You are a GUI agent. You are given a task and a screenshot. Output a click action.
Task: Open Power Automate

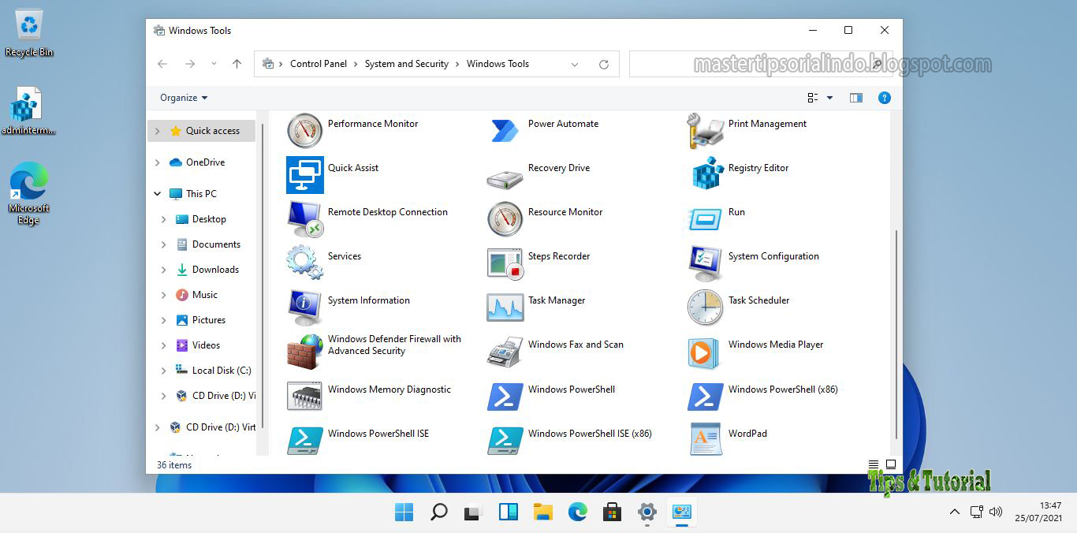(x=565, y=123)
